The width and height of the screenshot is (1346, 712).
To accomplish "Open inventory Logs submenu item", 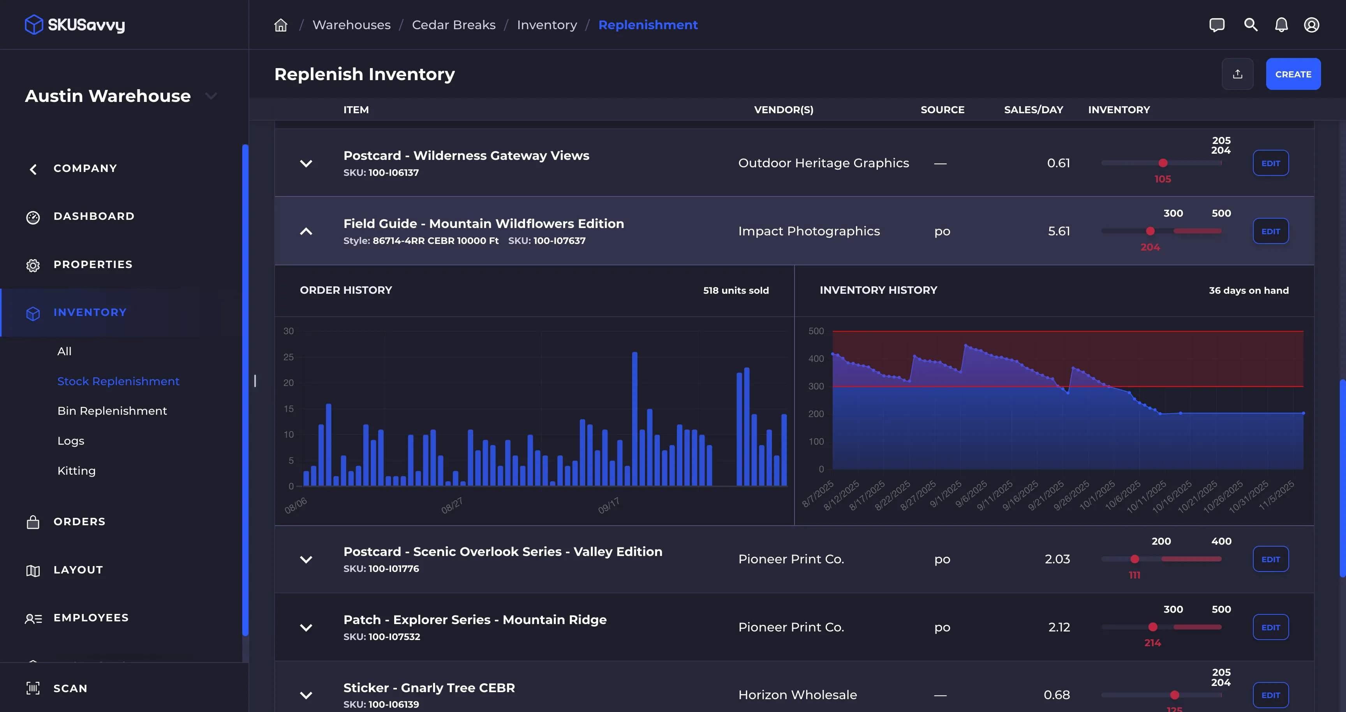I will coord(70,441).
